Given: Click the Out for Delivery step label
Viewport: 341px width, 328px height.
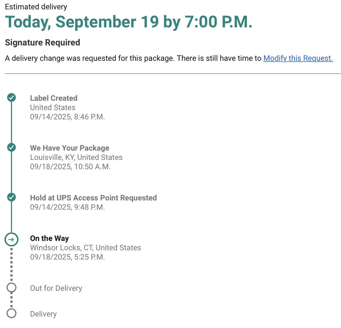Looking at the screenshot, I should (56, 288).
